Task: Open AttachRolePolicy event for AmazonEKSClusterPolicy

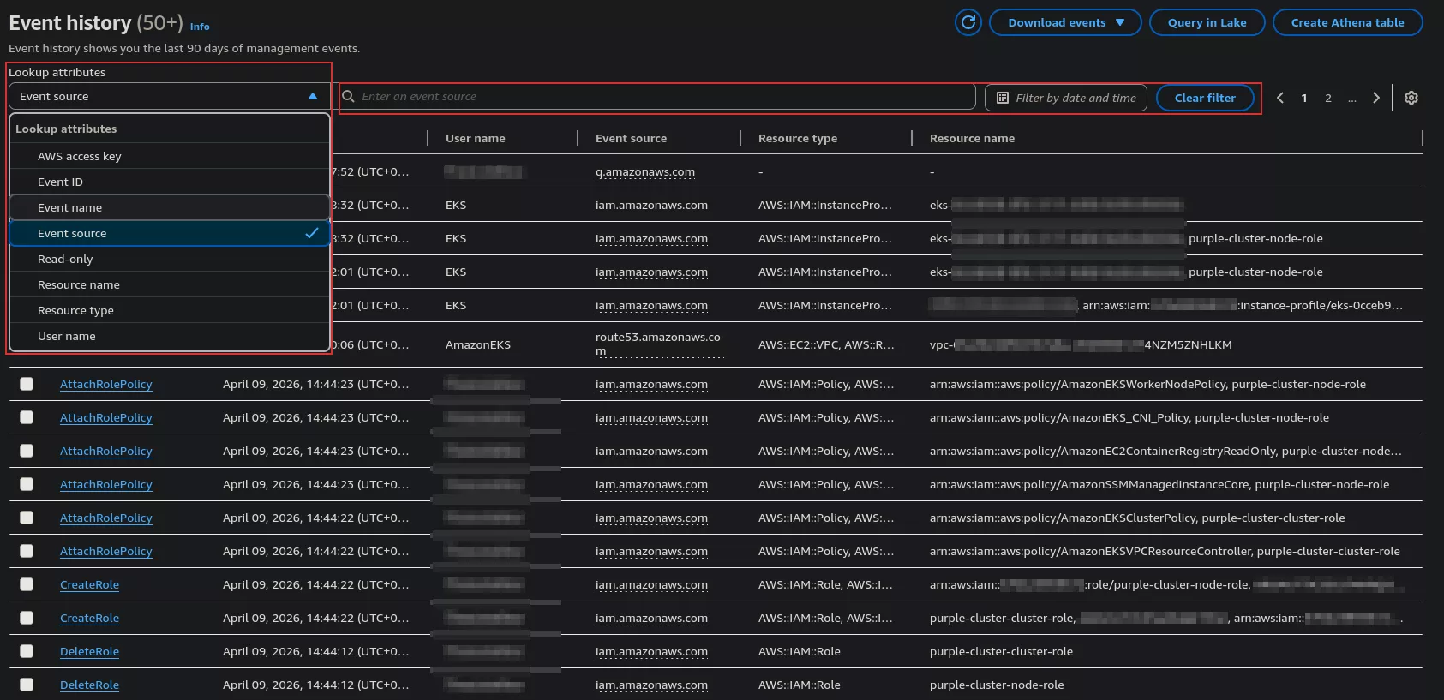Action: pos(106,518)
